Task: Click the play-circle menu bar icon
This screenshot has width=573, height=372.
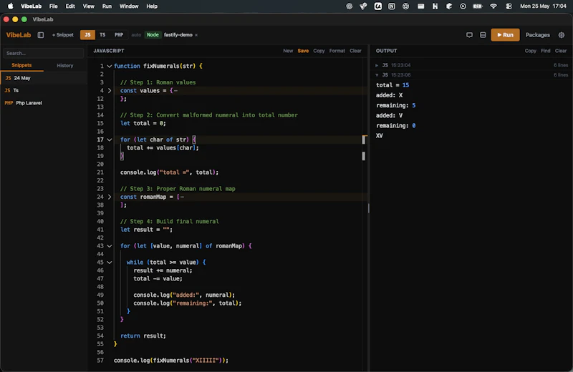Action: point(463,6)
